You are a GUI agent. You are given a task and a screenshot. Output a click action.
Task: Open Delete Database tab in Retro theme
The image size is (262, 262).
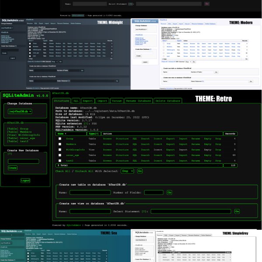[x=168, y=100]
